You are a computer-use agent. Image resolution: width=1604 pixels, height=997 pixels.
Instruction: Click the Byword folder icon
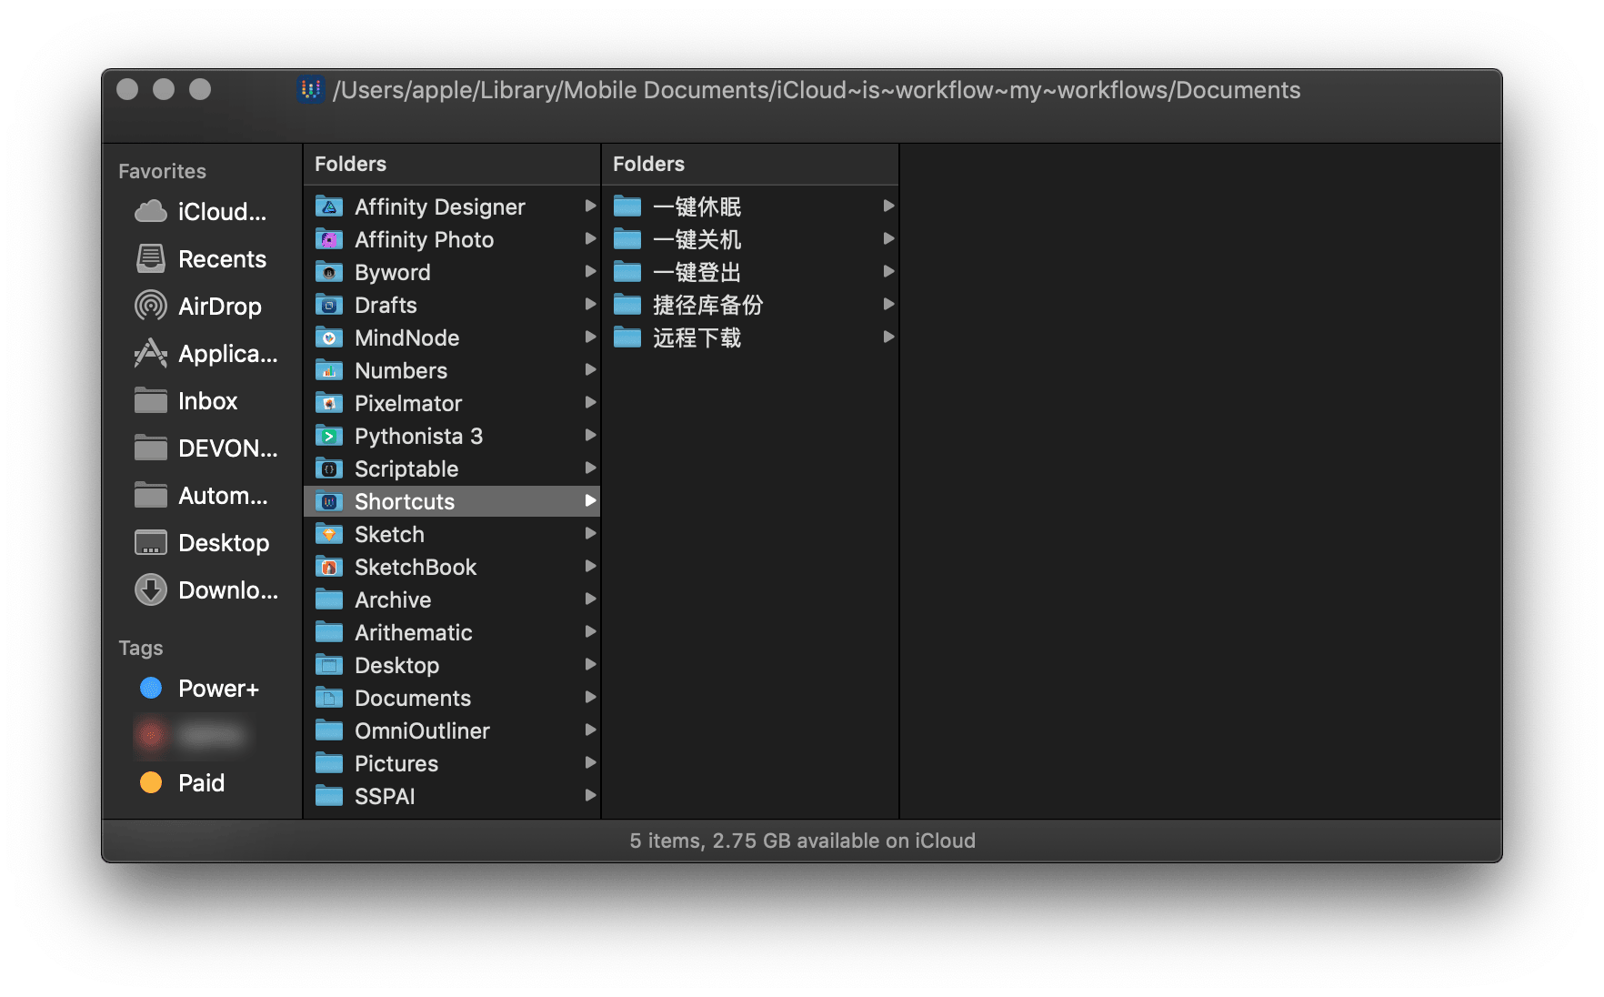coord(329,272)
